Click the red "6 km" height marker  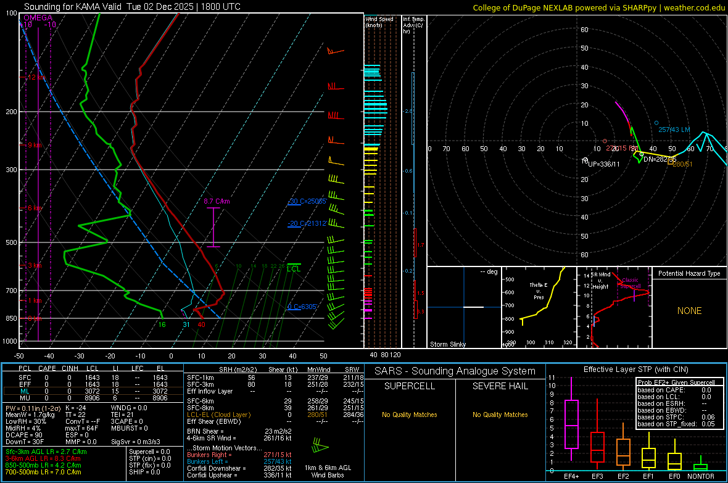35,208
